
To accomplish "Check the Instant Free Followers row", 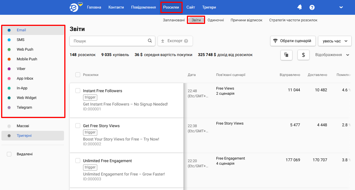I will point(78,91).
